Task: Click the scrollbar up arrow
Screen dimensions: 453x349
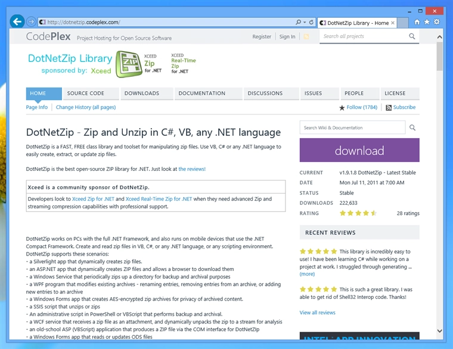Action: (x=439, y=37)
